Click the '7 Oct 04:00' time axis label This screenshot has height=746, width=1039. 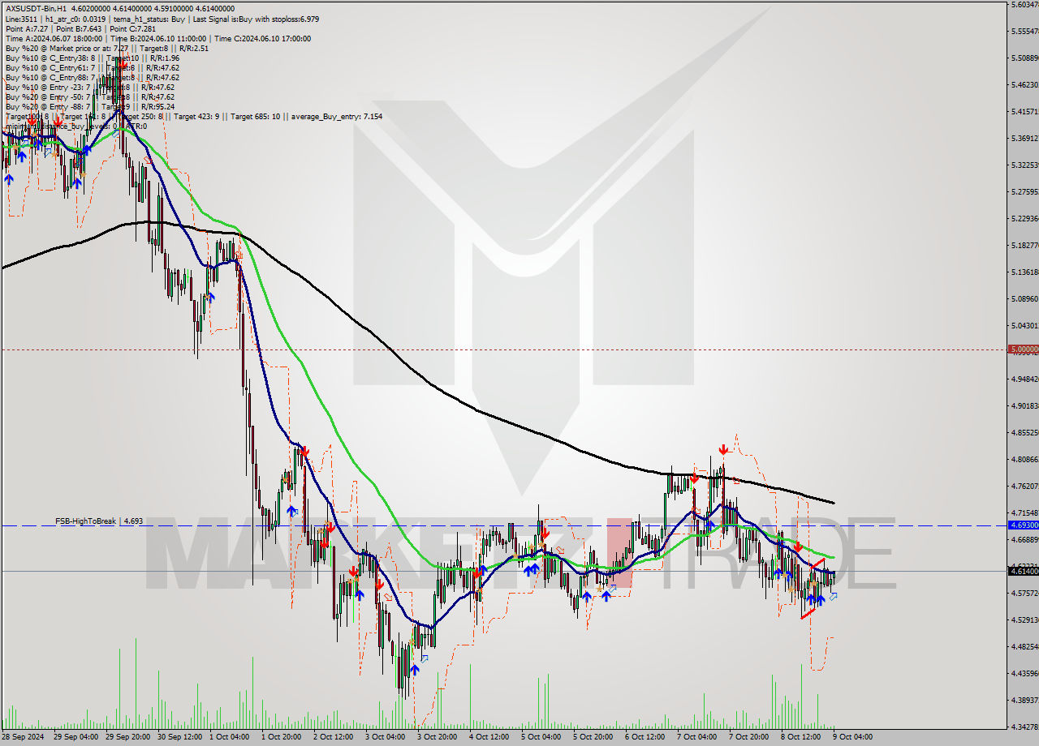pos(697,737)
